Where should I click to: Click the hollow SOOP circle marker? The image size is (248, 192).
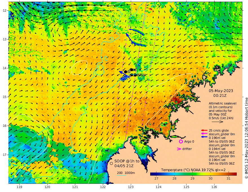click(x=111, y=163)
